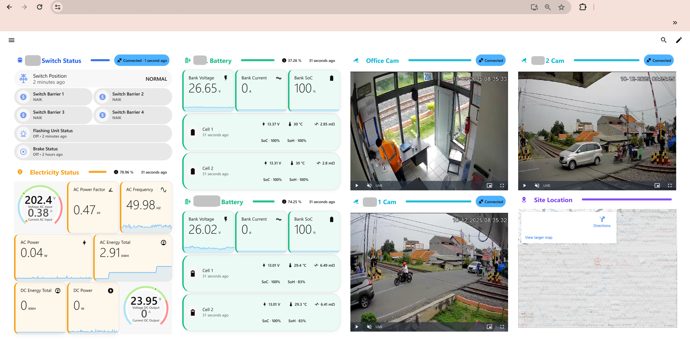Open the hamburger sidebar menu
This screenshot has width=690, height=341.
click(11, 40)
